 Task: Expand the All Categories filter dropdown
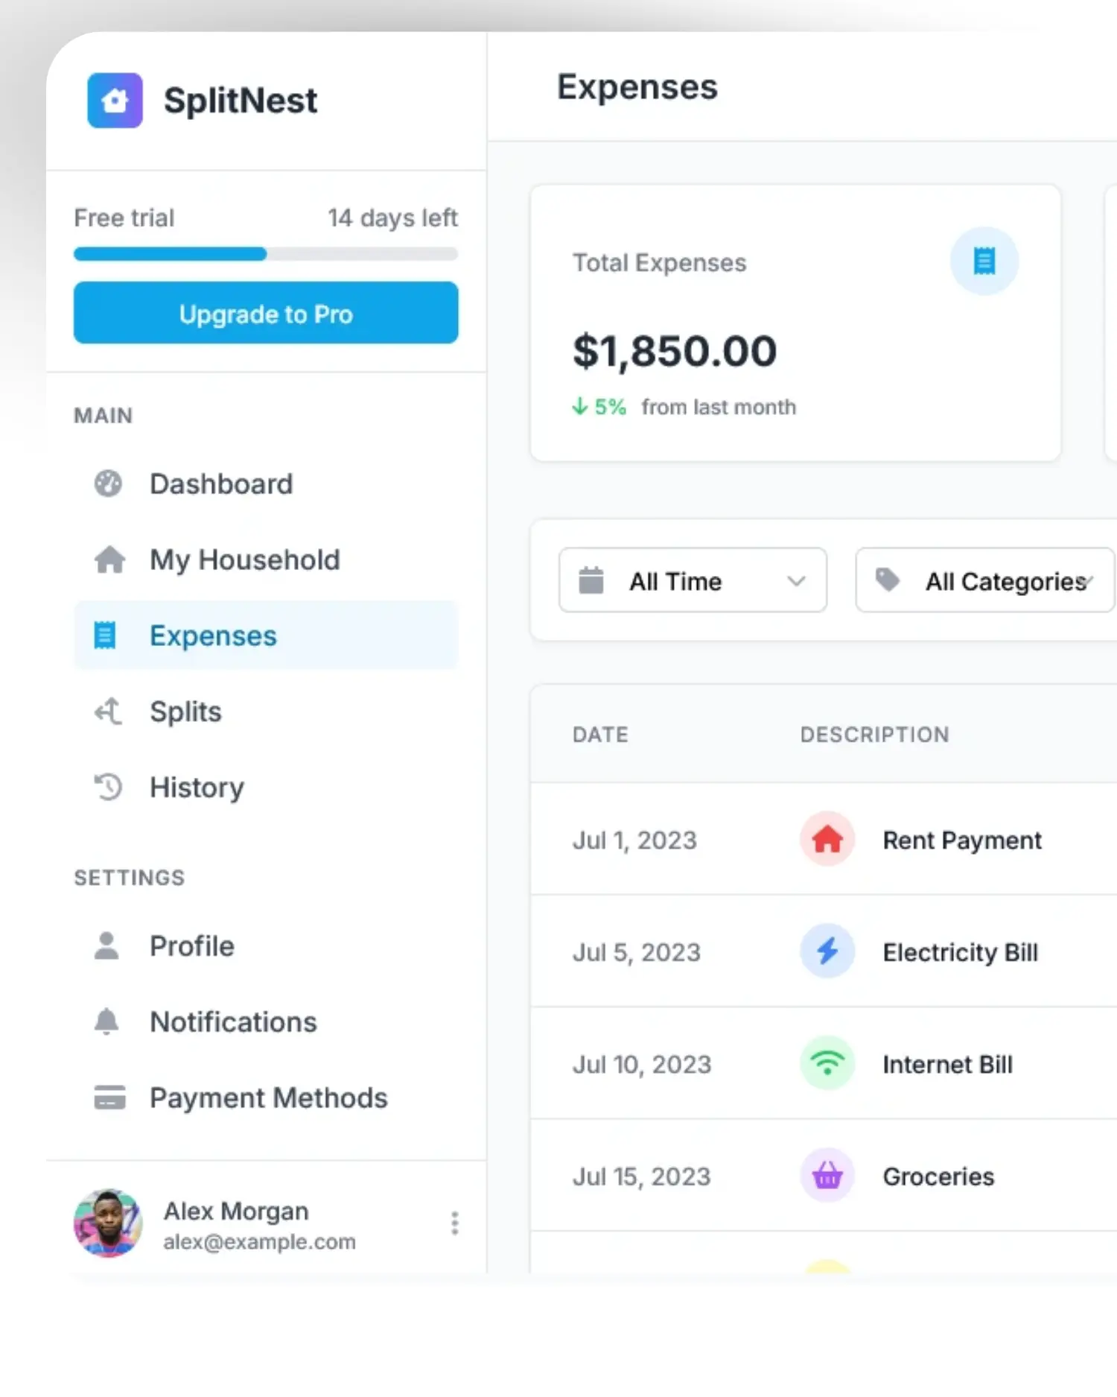point(984,580)
